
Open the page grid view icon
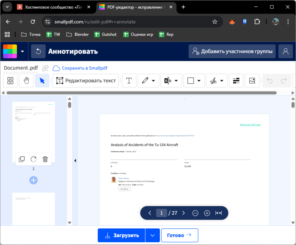(10, 81)
